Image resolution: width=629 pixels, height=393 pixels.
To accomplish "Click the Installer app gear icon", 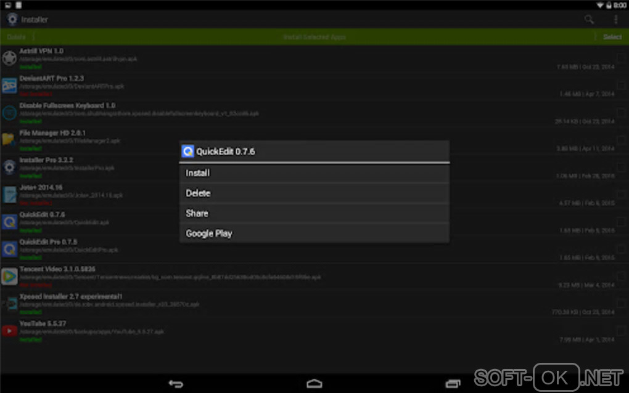I will 12,19.
